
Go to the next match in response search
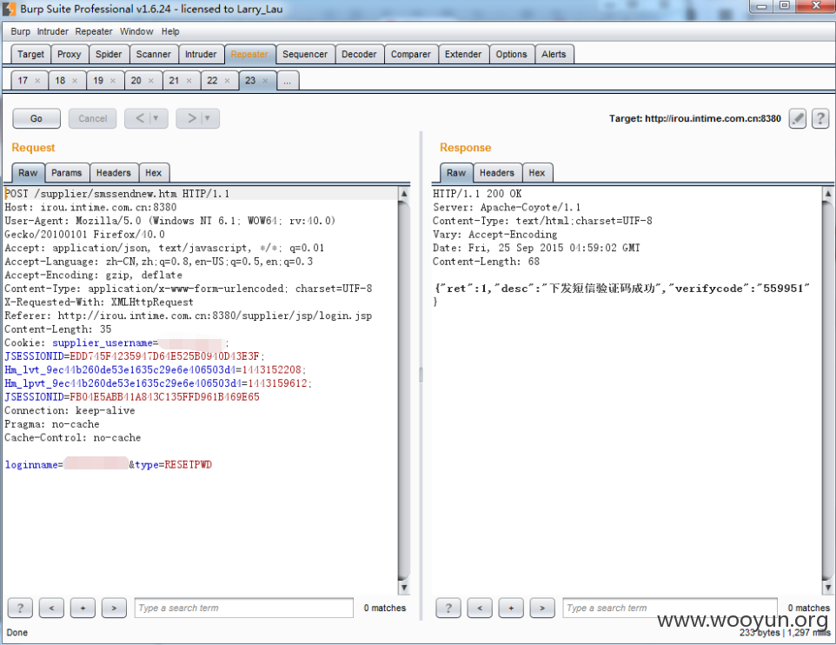(542, 608)
